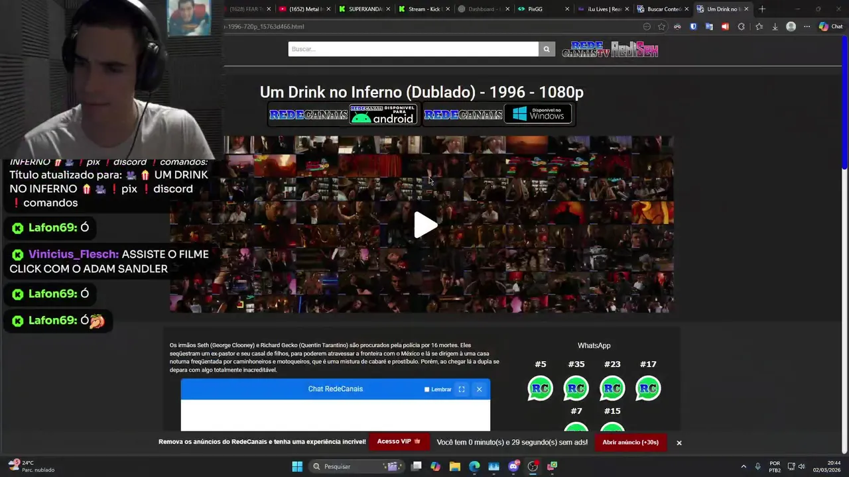Open the weather widget 24°C
The width and height of the screenshot is (849, 477).
tap(32, 466)
